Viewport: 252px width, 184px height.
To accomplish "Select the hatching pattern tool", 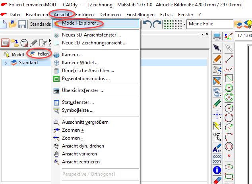I will 217,159.
